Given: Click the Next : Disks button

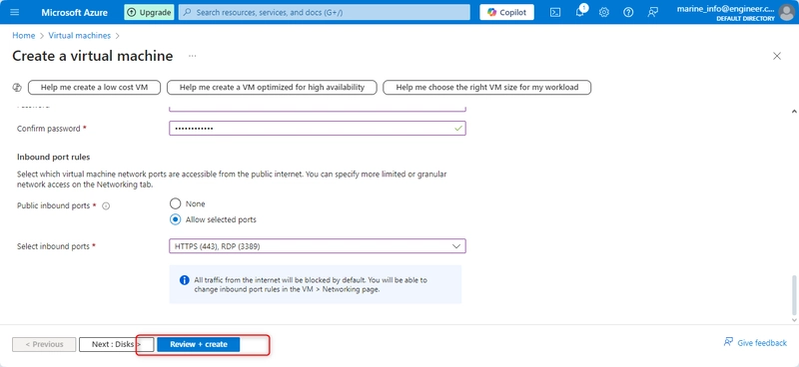Looking at the screenshot, I should tap(116, 345).
